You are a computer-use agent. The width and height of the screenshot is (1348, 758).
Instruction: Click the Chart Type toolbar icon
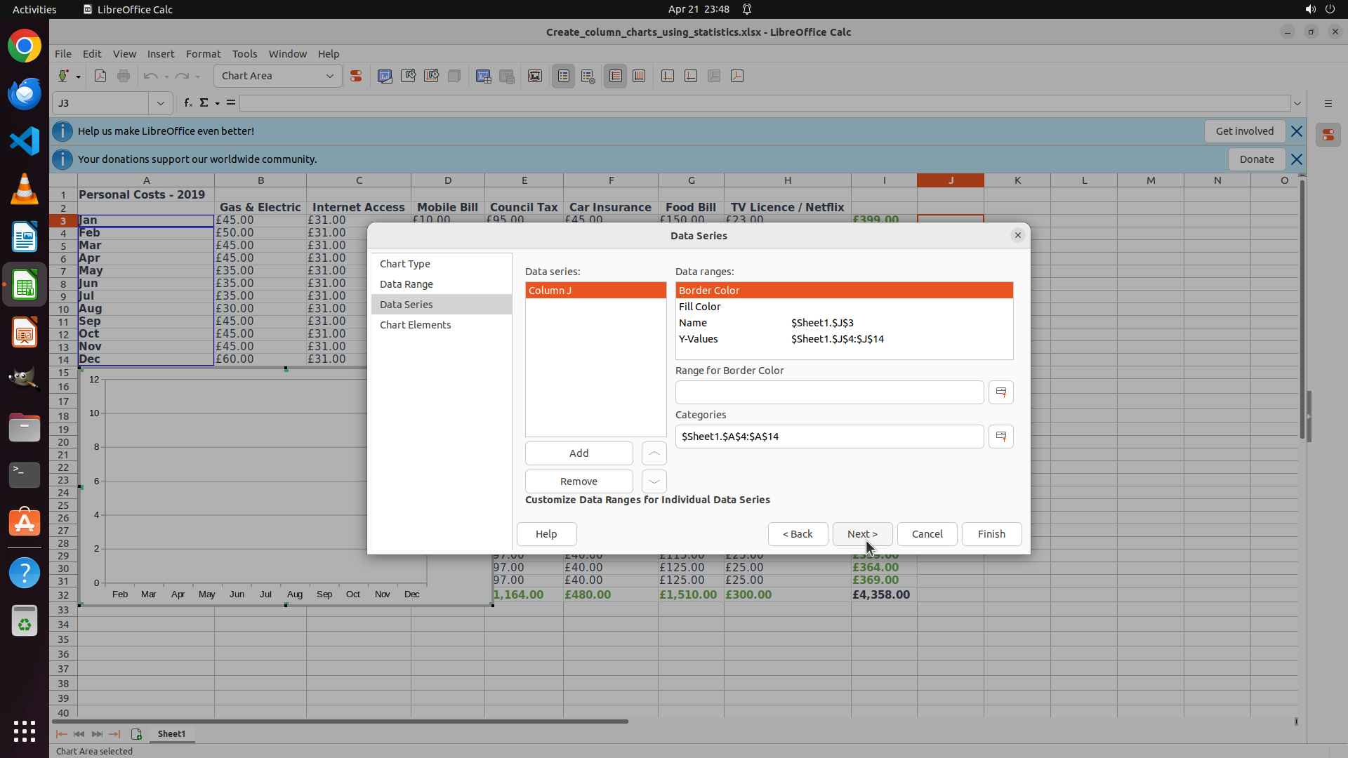pyautogui.click(x=385, y=76)
